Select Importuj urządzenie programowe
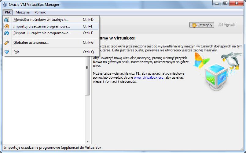This screenshot has height=153, width=246. 51,26
